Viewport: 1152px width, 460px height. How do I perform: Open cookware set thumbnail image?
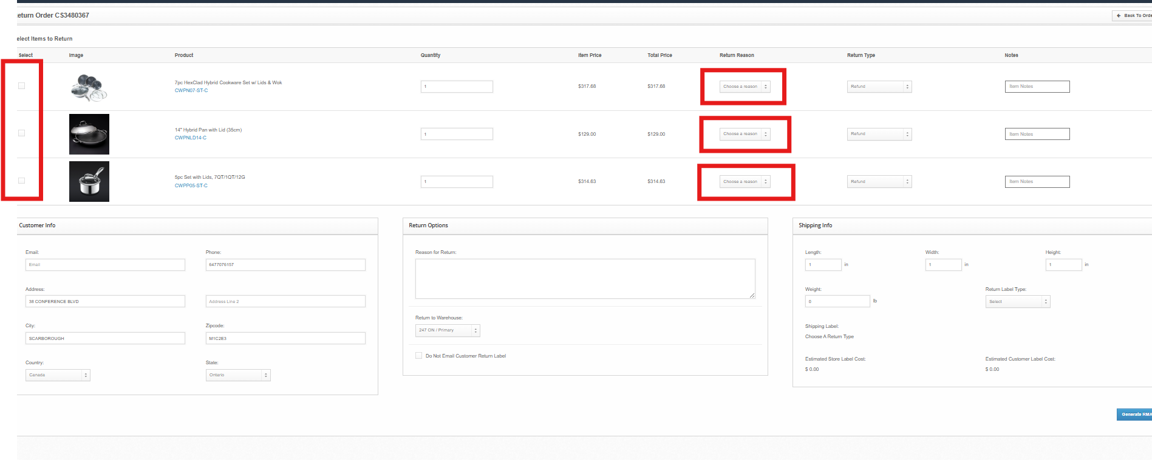pyautogui.click(x=89, y=87)
